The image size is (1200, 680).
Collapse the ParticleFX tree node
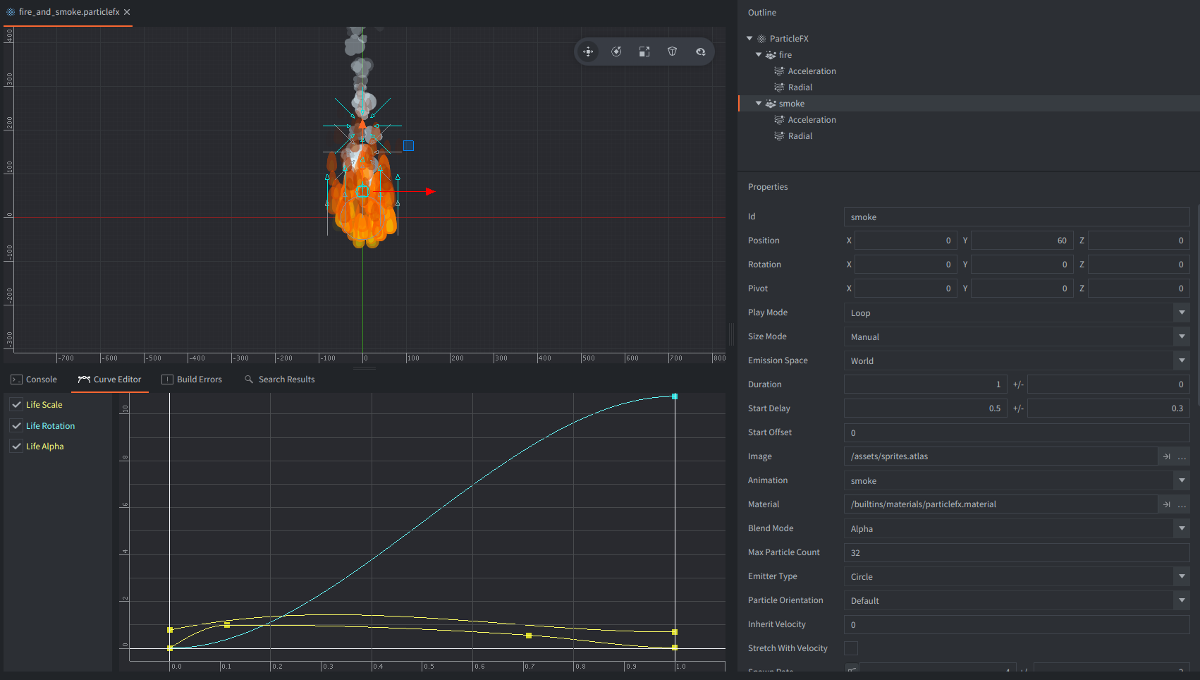tap(749, 39)
